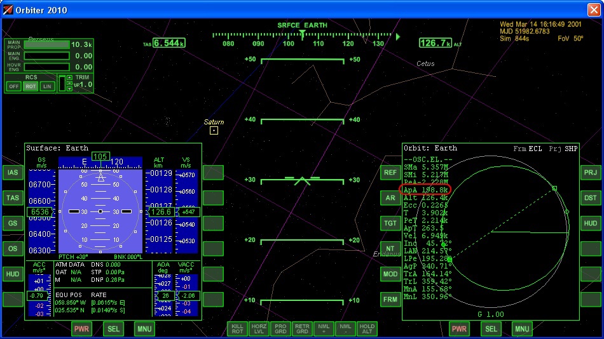Click the Orbit: Earth MFD title
Viewport: 604px width, 339px height.
(430, 148)
